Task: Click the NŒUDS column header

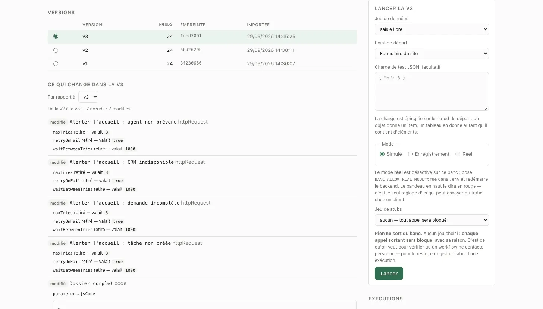Action: click(x=166, y=25)
